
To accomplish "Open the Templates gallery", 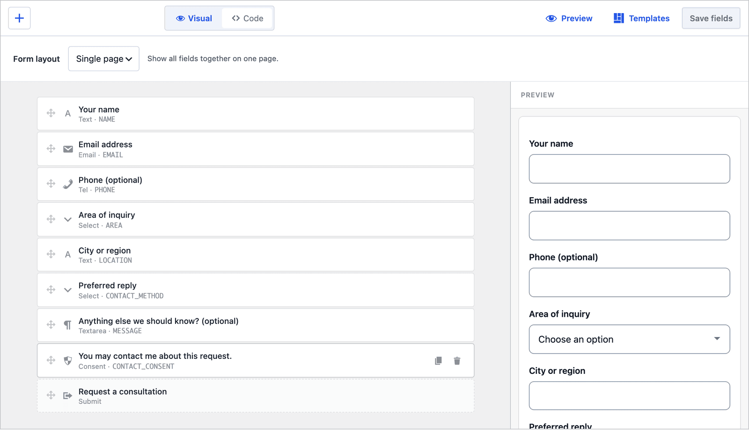I will [x=641, y=18].
